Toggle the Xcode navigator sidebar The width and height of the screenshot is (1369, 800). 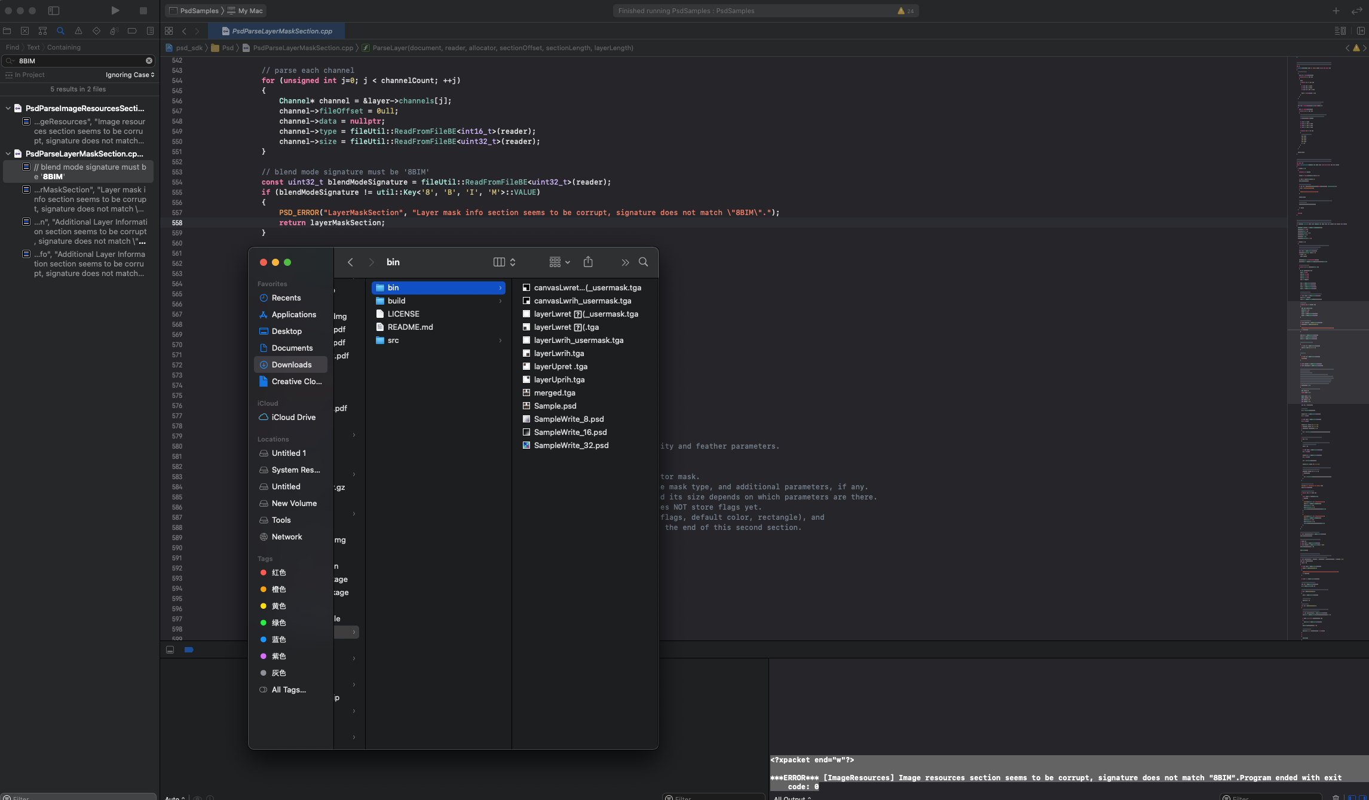click(x=54, y=11)
